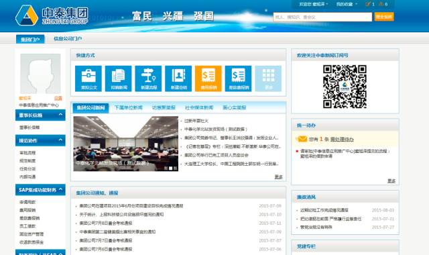Collapse the SAP集成功能财务 sidebar section

tap(40, 190)
